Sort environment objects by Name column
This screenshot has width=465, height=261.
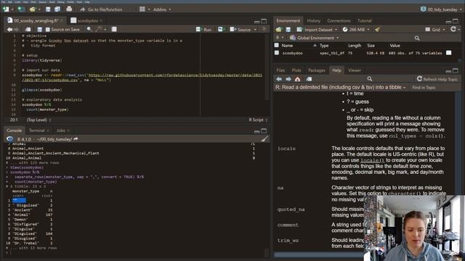tap(287, 46)
